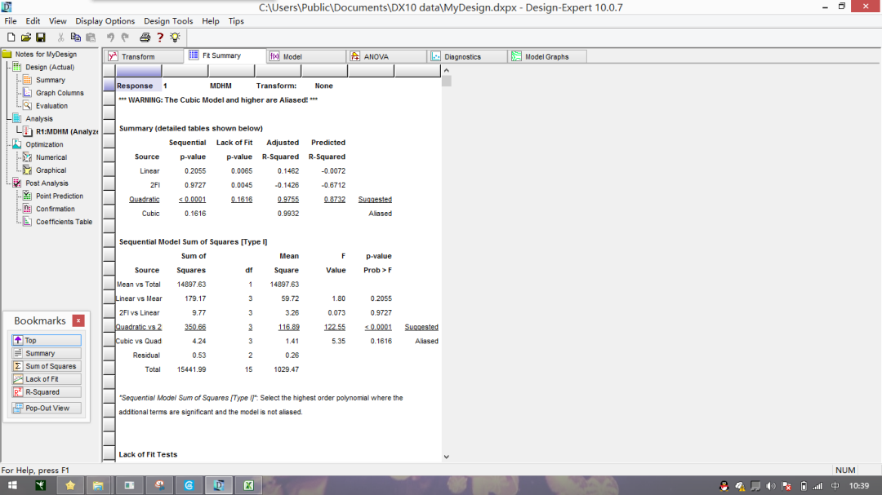Click the Cut scissors icon
The width and height of the screenshot is (882, 495).
(x=60, y=37)
